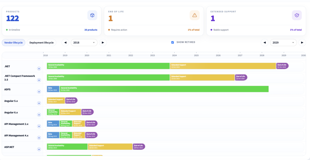Click the round icon in Angular 5.x row
Image resolution: width=310 pixels, height=160 pixels.
point(39,103)
